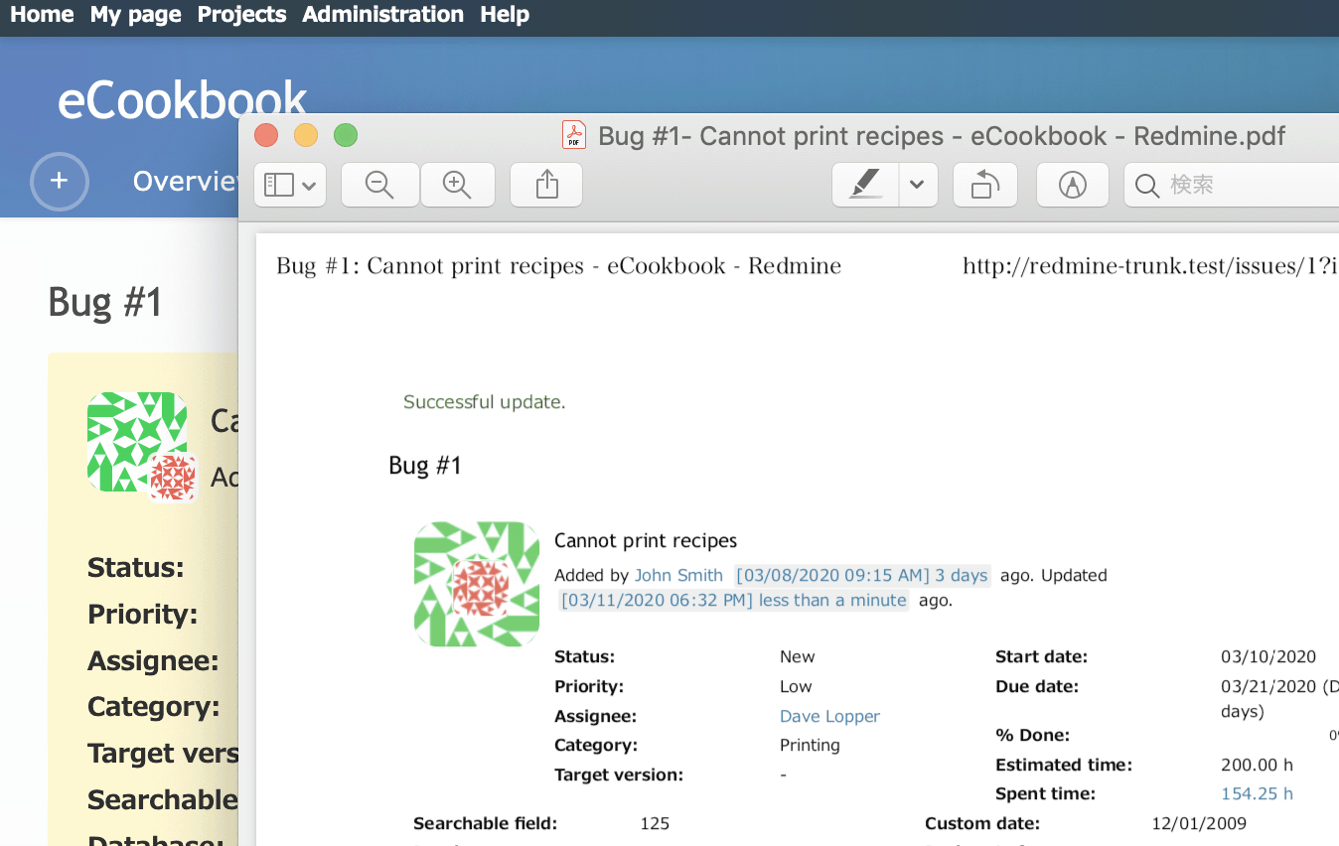Click the 12/01/2009 custom date value
The width and height of the screenshot is (1339, 846).
tap(1199, 823)
